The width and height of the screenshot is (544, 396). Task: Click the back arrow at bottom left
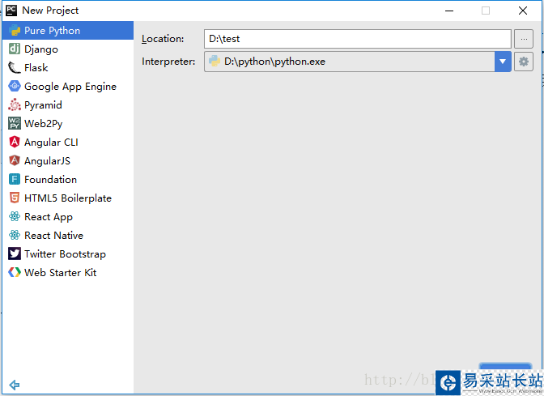(15, 385)
